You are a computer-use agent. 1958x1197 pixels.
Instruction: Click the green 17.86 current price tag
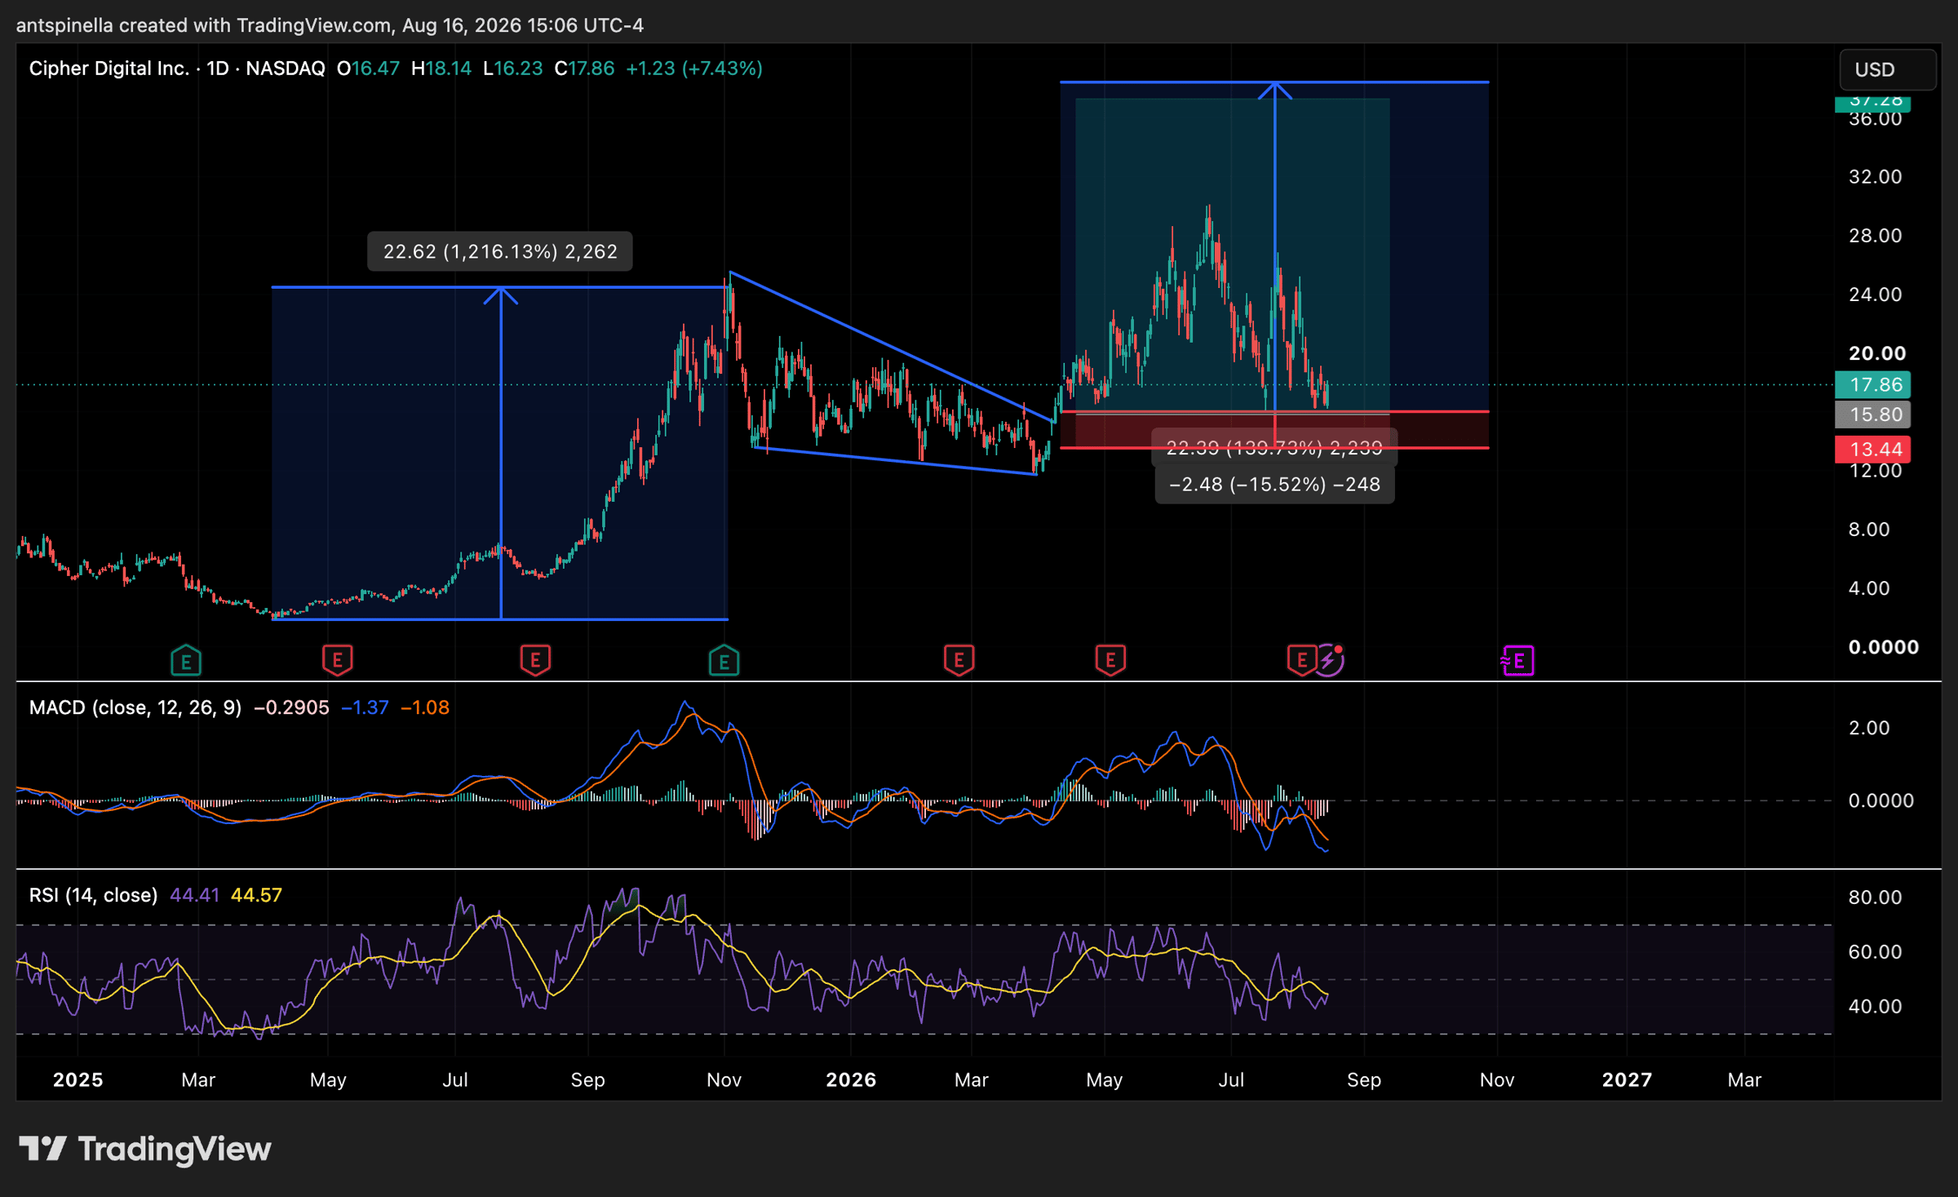pos(1872,384)
